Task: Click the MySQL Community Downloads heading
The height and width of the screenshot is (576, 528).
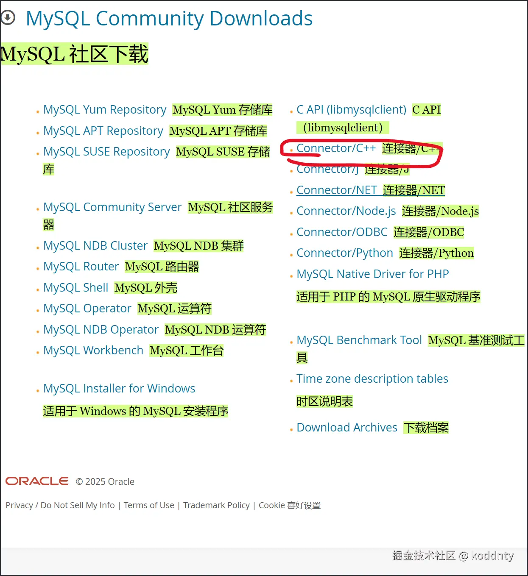Action: 169,19
